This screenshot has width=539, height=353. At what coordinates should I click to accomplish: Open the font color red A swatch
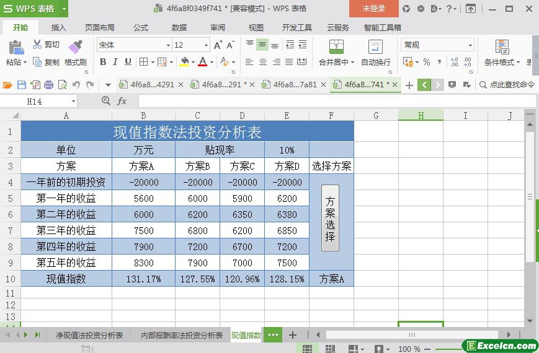click(203, 62)
